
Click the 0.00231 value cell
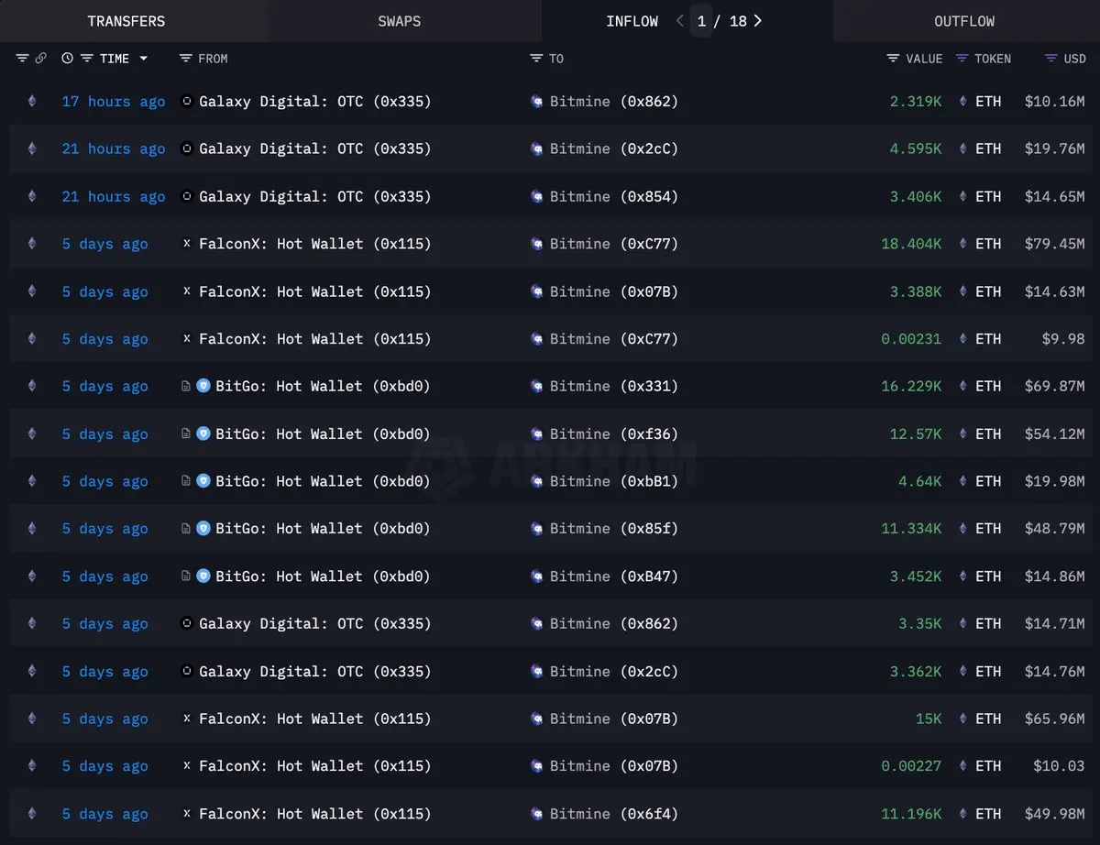(911, 338)
